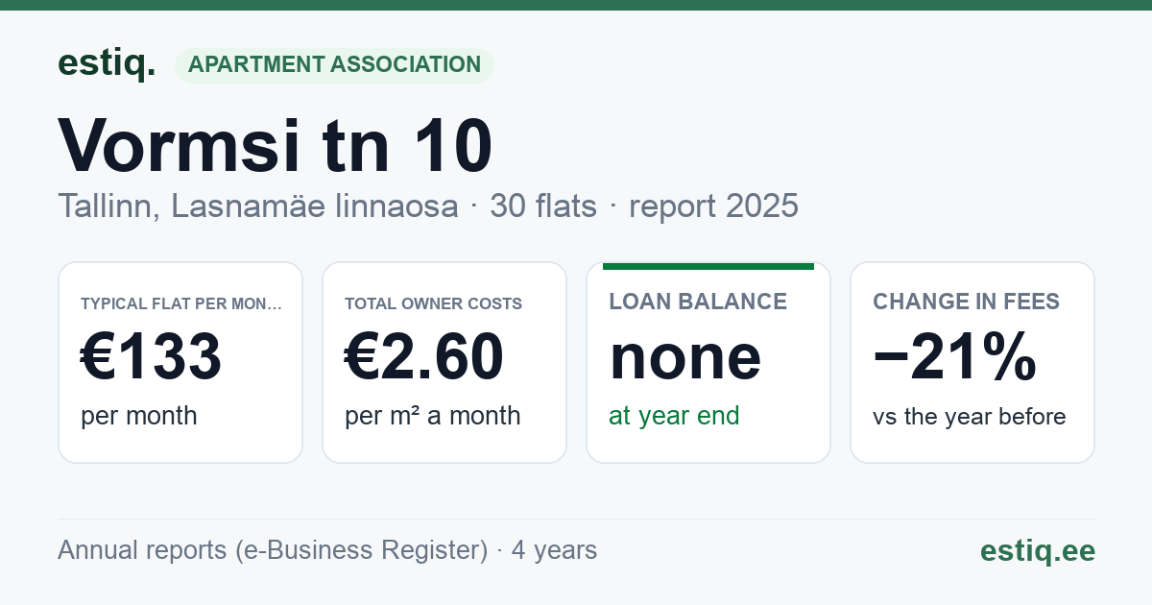This screenshot has width=1152, height=605.
Task: Select the Vormsi tn 10 heading
Action: pos(276,146)
